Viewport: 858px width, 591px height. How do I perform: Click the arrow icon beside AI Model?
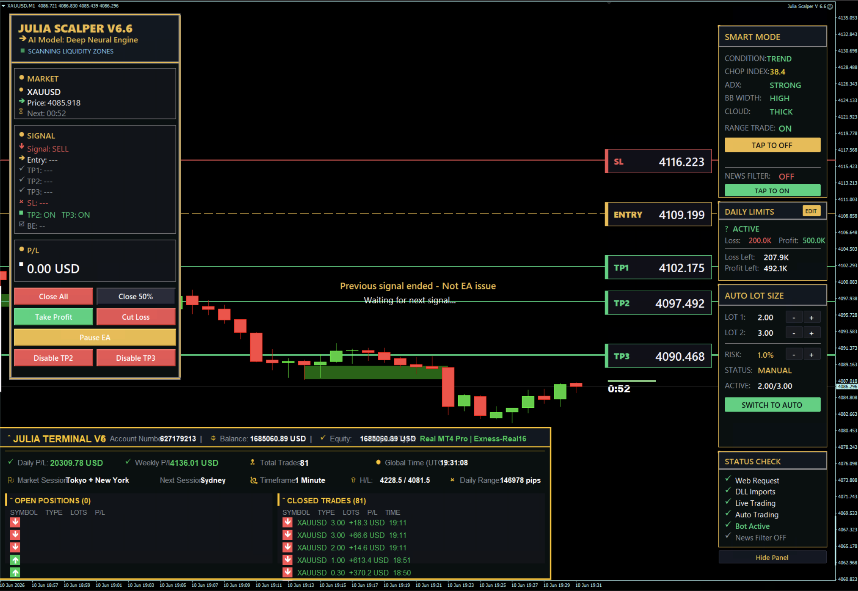(22, 39)
